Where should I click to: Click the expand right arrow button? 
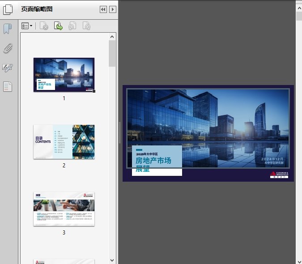coord(113,9)
